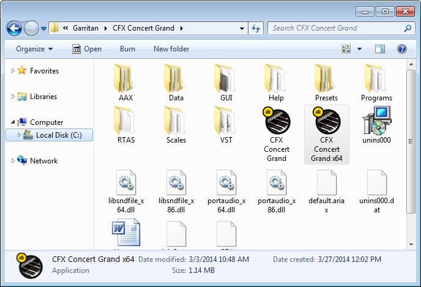Click Garritan in the address breadcrumb
This screenshot has width=421, height=287.
86,28
